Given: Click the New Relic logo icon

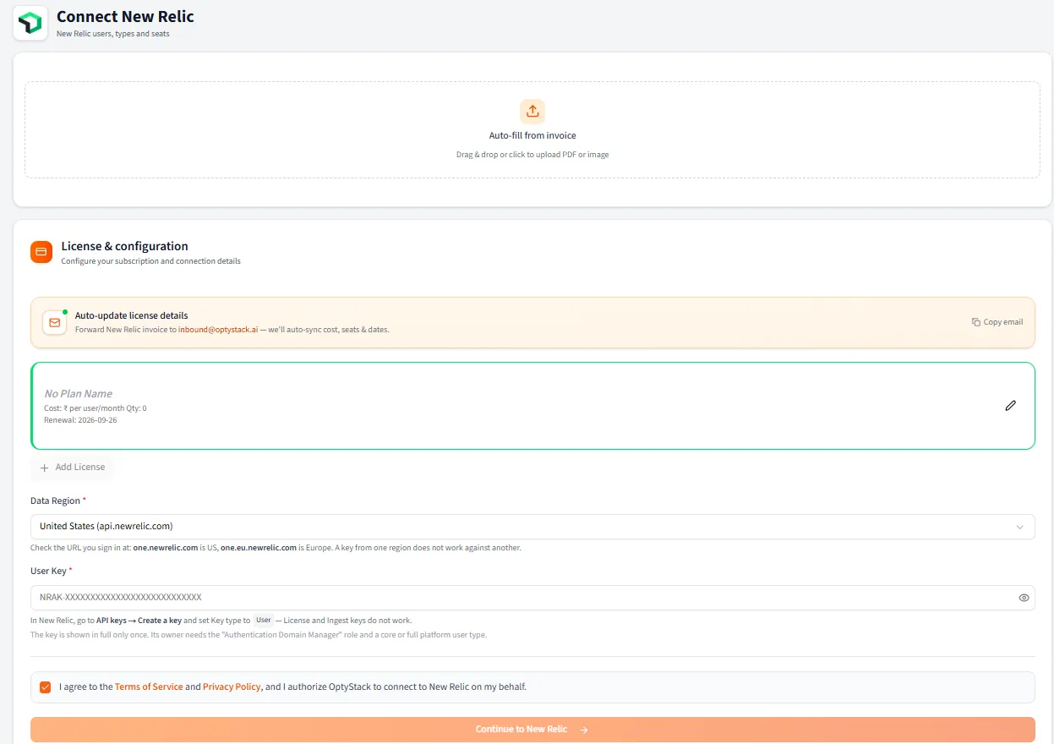Looking at the screenshot, I should 30,23.
